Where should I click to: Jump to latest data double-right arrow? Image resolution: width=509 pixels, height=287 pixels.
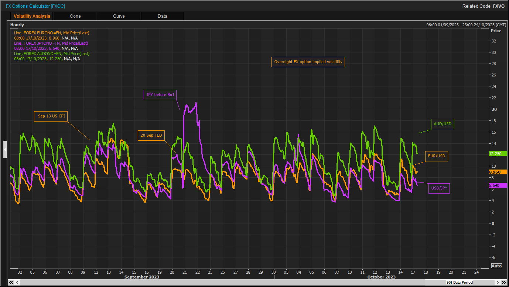point(498,282)
